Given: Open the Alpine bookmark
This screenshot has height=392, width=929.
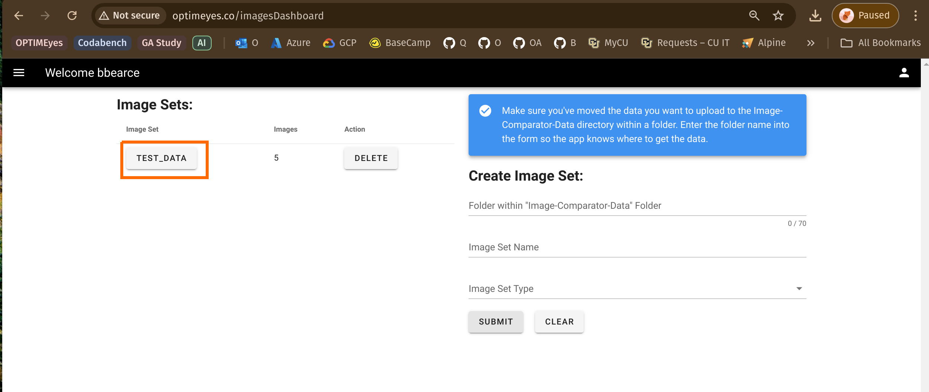Looking at the screenshot, I should (x=764, y=43).
